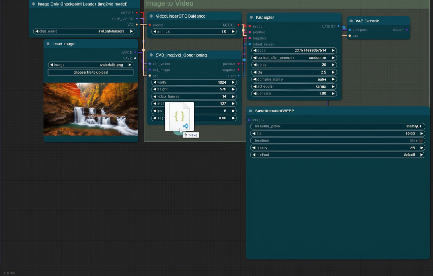
Task: Decrease the width value with left arrow
Action: (x=155, y=82)
